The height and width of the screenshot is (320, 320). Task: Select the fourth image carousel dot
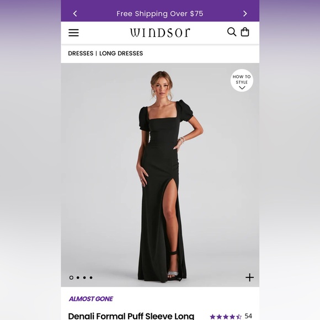(x=91, y=278)
